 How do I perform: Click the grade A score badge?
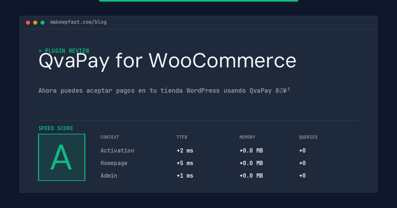[62, 157]
